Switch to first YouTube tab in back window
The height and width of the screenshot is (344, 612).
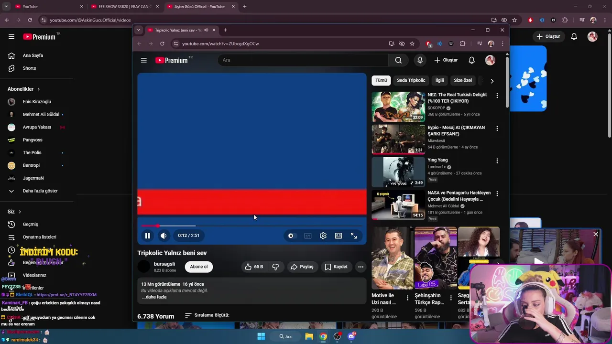48,7
